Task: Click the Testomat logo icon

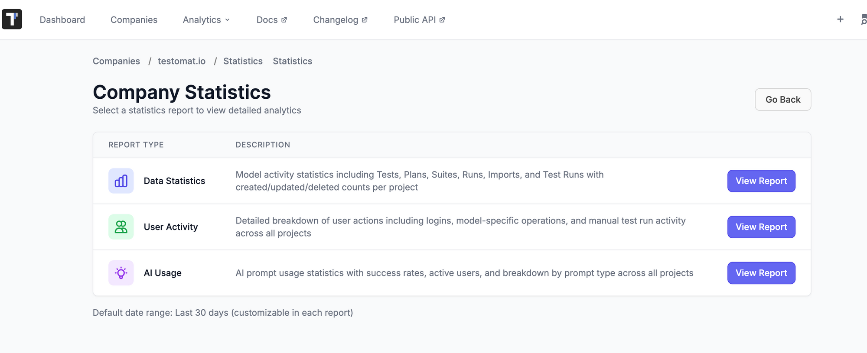Action: pos(12,19)
